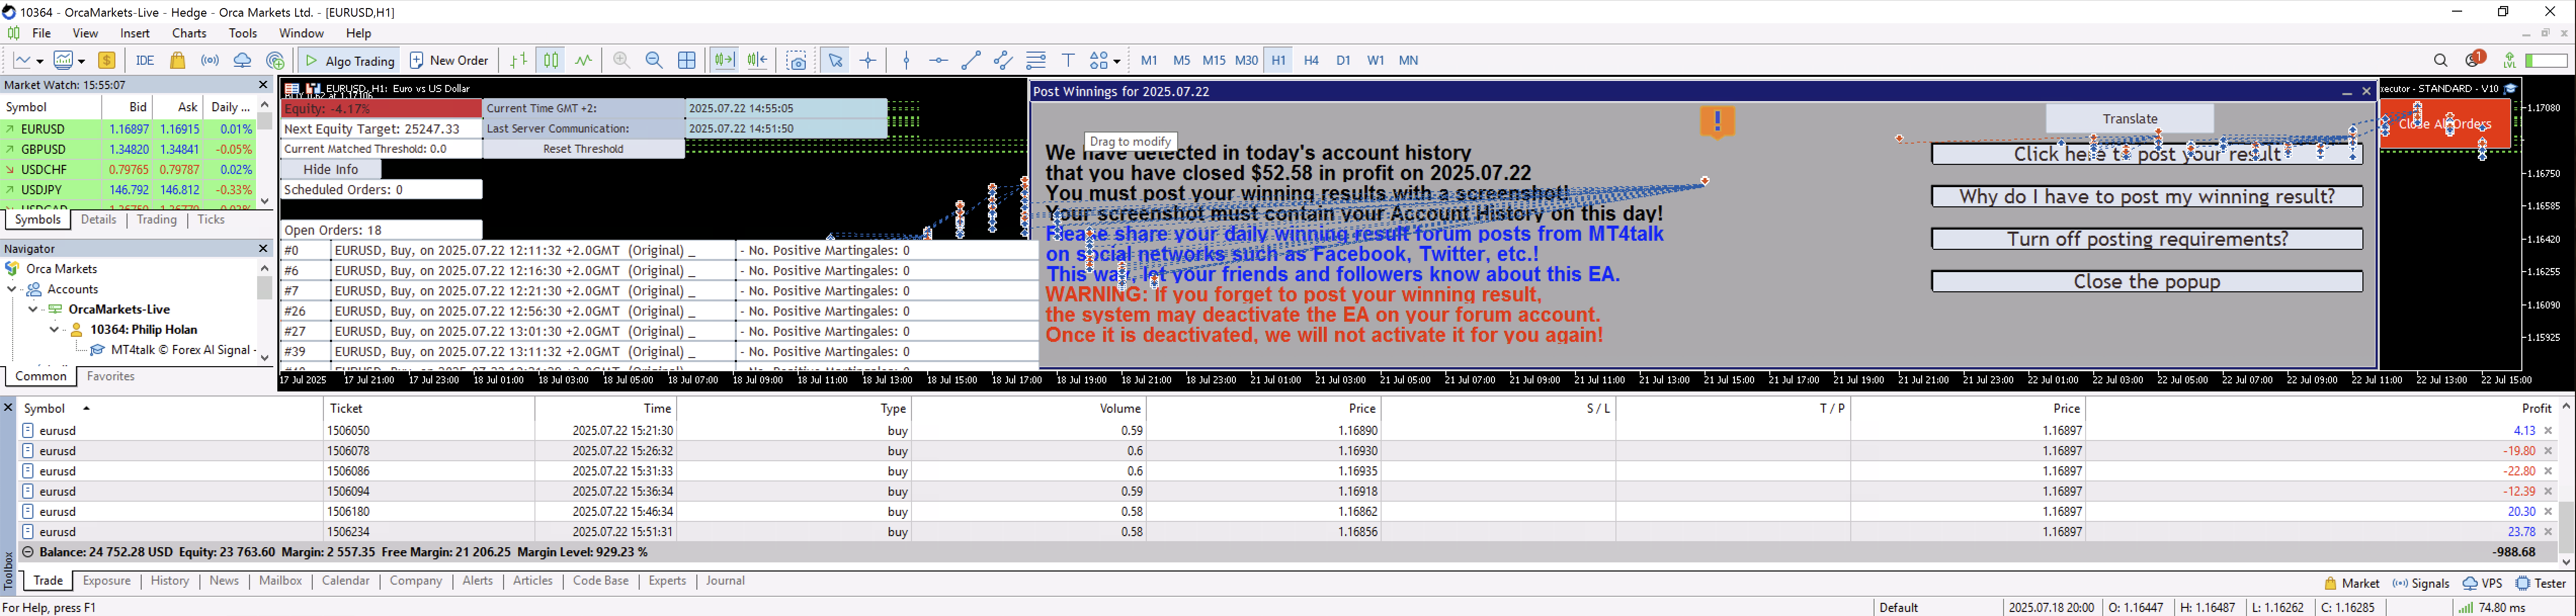Toggle chart auto scroll
The image size is (2576, 616).
point(723,61)
